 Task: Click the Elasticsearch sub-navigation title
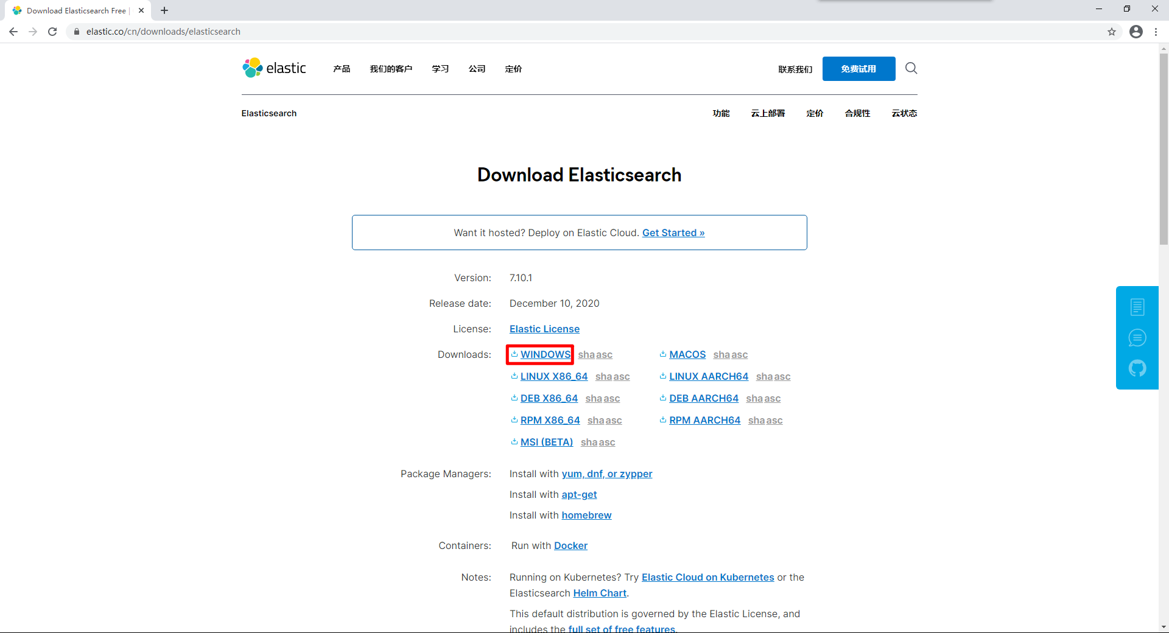coord(269,113)
